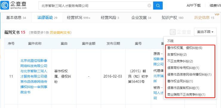Focus the company name search field
The height and width of the screenshot is (108, 221).
[x=96, y=6]
